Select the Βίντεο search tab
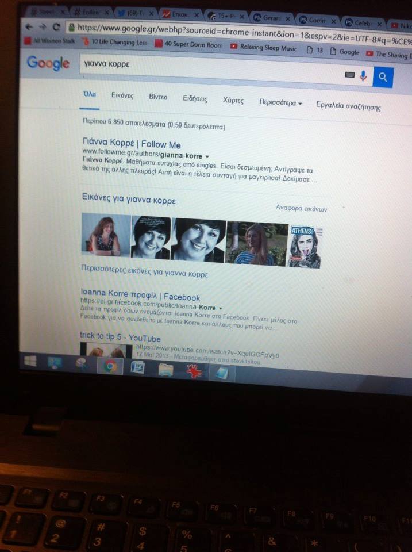412x552 pixels. pos(158,97)
